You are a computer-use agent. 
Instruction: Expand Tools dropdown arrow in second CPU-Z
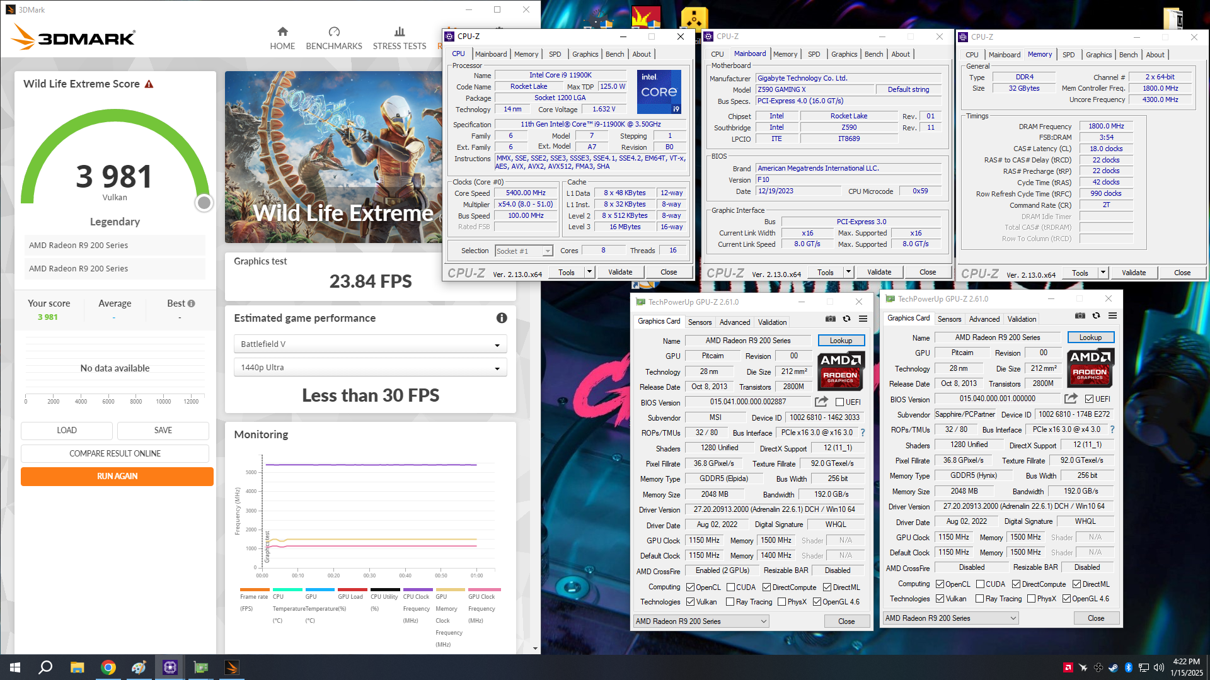pyautogui.click(x=848, y=272)
